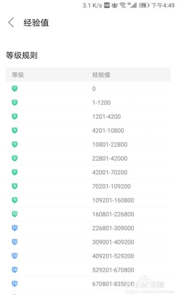Select the 160801-226800 experience row
The width and height of the screenshot is (178, 295).
pyautogui.click(x=89, y=214)
